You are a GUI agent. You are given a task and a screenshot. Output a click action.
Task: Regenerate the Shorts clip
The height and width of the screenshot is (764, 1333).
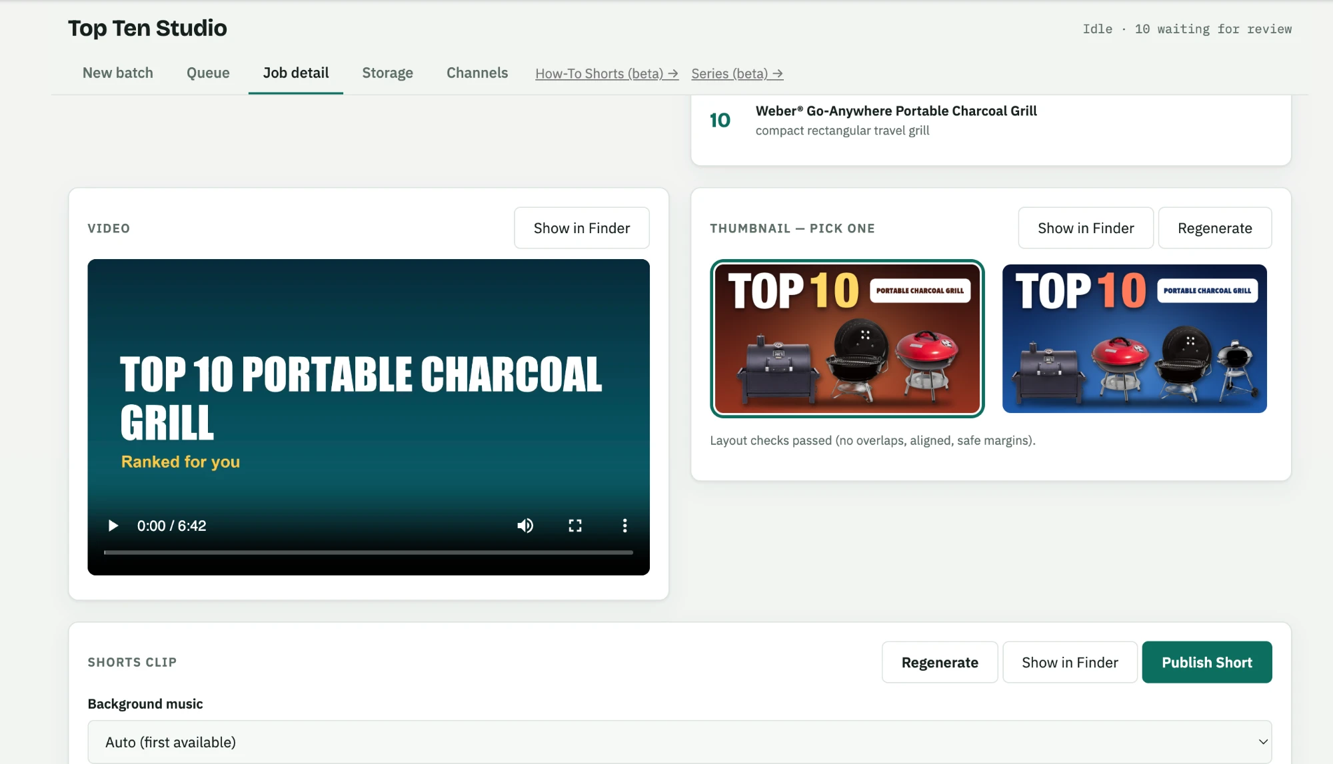[940, 663]
